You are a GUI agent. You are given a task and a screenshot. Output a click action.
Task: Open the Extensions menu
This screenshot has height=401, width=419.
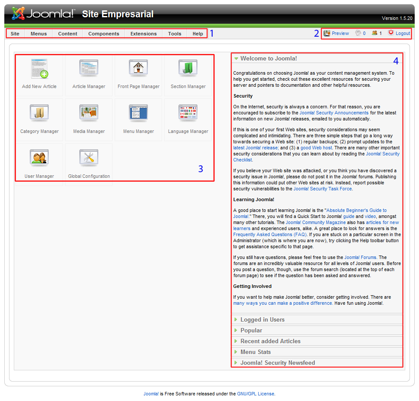(144, 34)
